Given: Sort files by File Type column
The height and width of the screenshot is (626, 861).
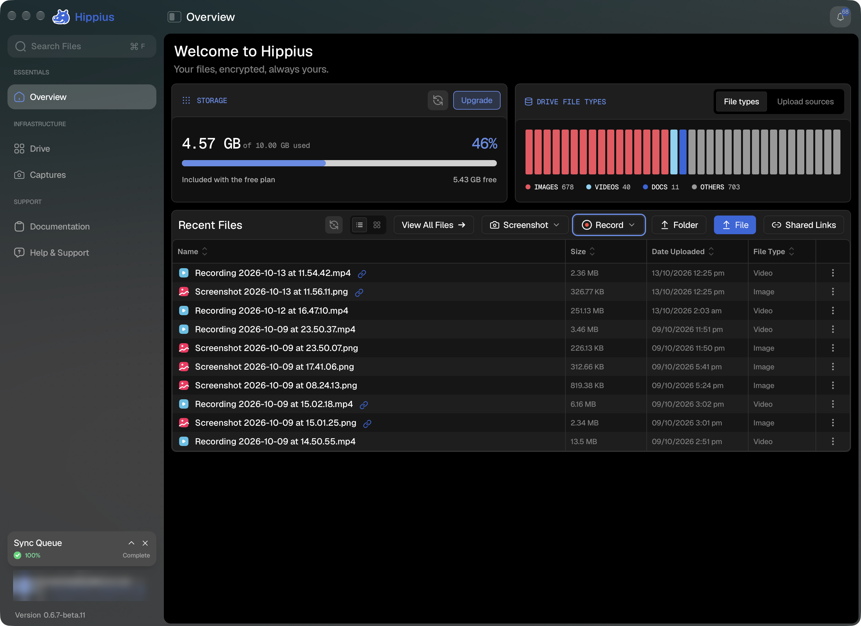Looking at the screenshot, I should pyautogui.click(x=773, y=252).
